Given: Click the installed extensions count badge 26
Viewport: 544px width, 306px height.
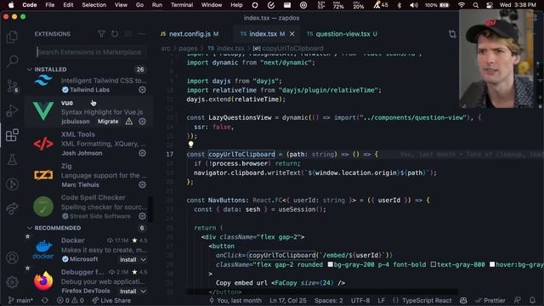Looking at the screenshot, I should pos(140,70).
